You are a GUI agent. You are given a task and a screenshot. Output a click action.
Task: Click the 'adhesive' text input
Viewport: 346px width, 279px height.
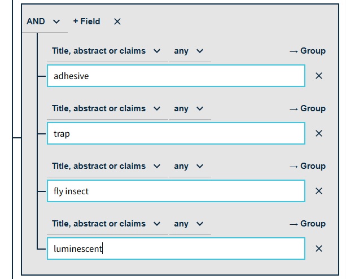point(176,76)
